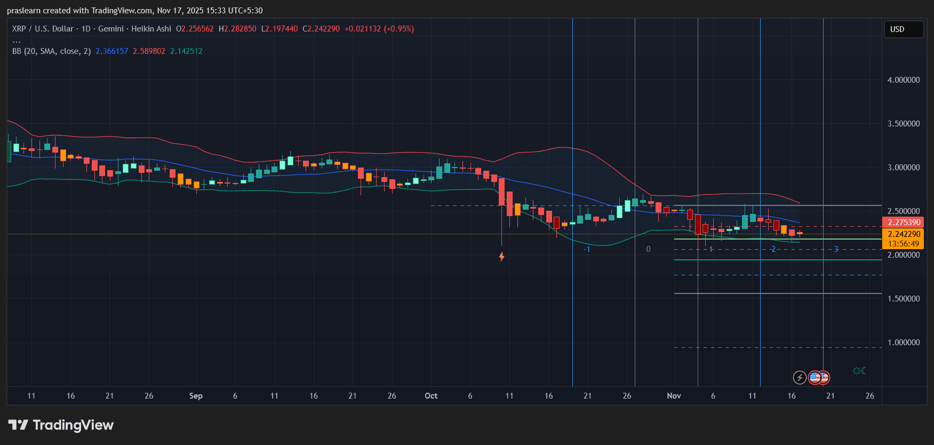This screenshot has height=445, width=934.
Task: Expand the three-dot indicator legend row
Action: click(17, 41)
